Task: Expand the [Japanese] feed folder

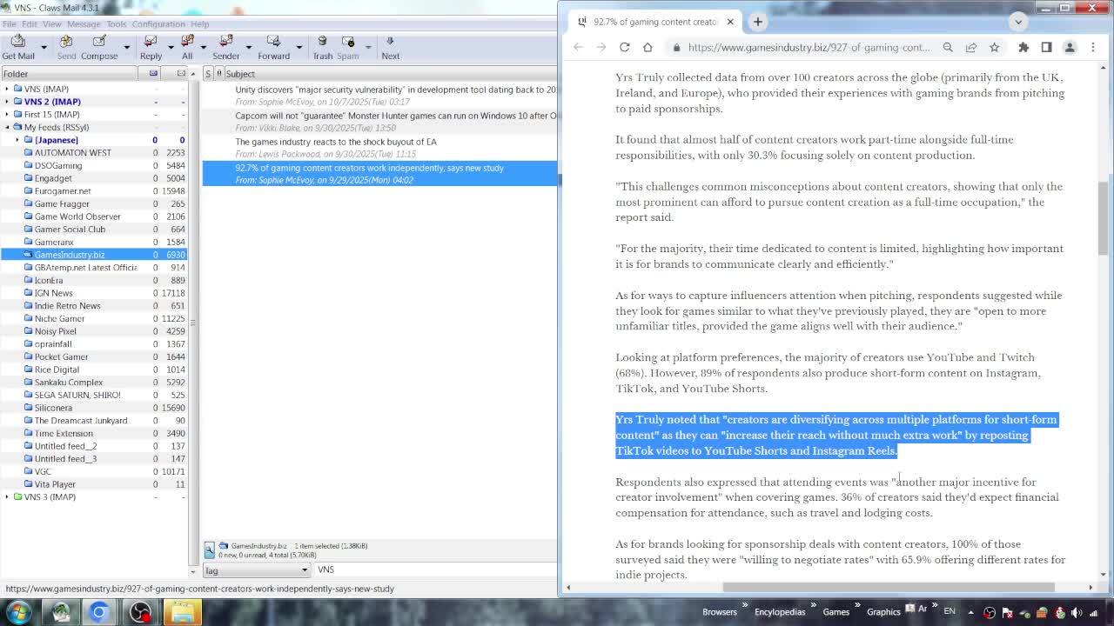Action: (x=17, y=140)
